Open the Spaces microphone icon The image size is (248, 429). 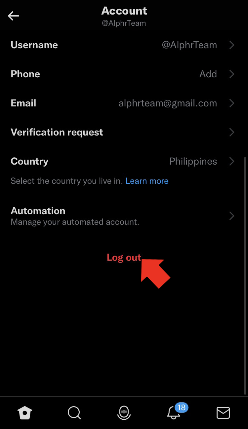(x=124, y=413)
